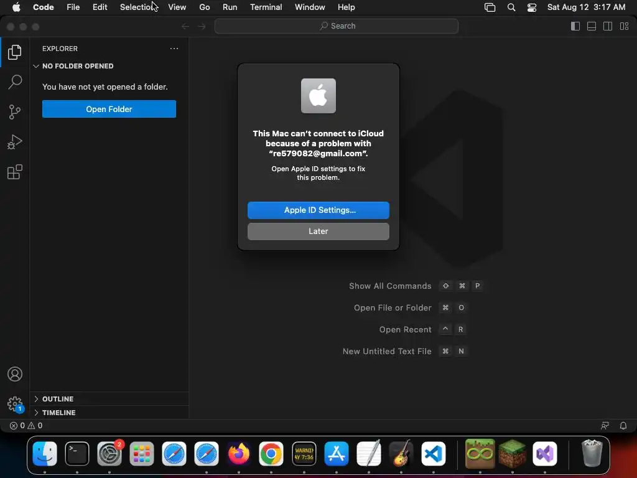Open the Manage gear icon
Image resolution: width=637 pixels, height=478 pixels.
pyautogui.click(x=15, y=404)
